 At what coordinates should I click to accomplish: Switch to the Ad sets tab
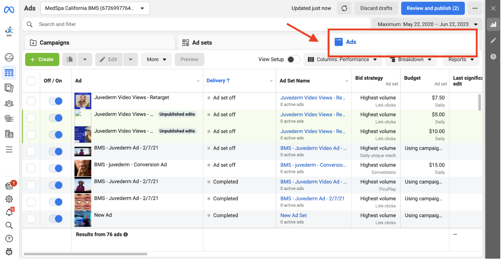[251, 43]
